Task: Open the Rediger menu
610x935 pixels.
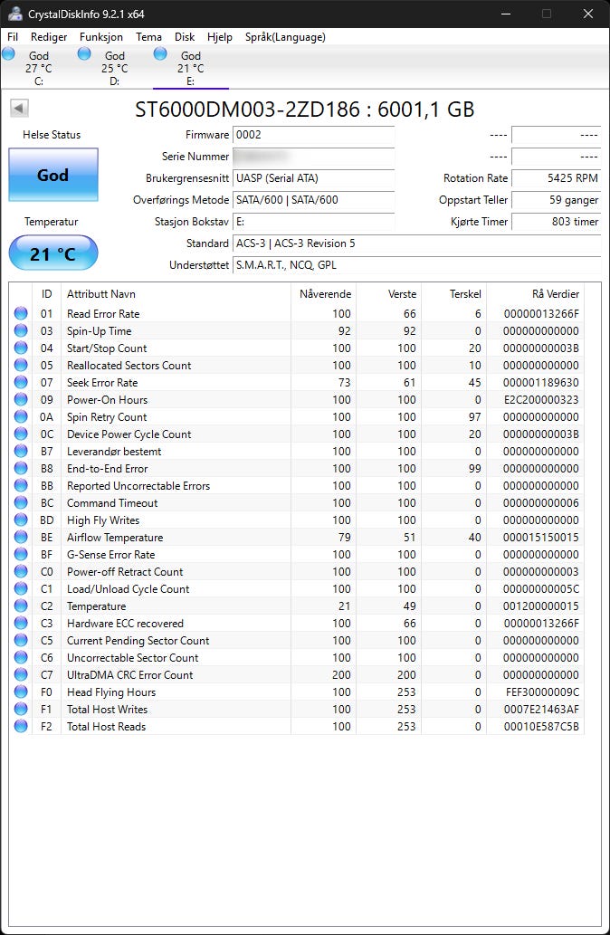Action: pyautogui.click(x=49, y=37)
